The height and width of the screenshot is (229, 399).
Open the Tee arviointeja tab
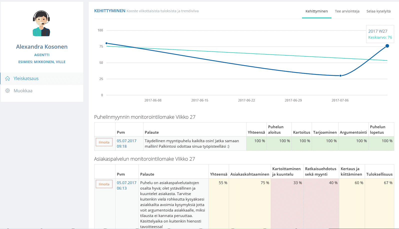click(347, 11)
